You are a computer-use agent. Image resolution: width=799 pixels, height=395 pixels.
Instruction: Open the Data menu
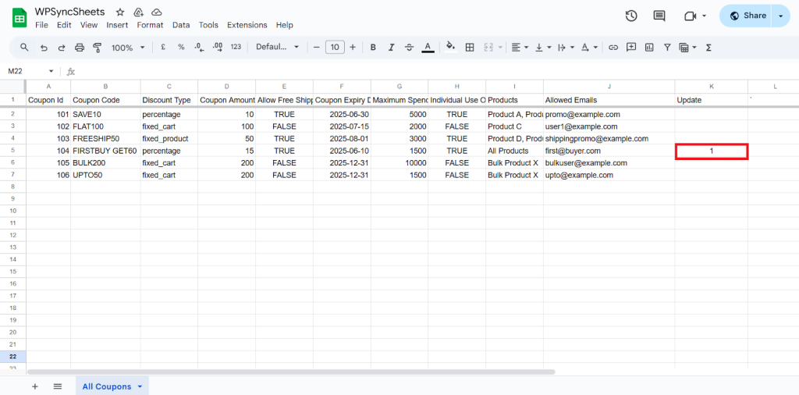[x=181, y=25]
